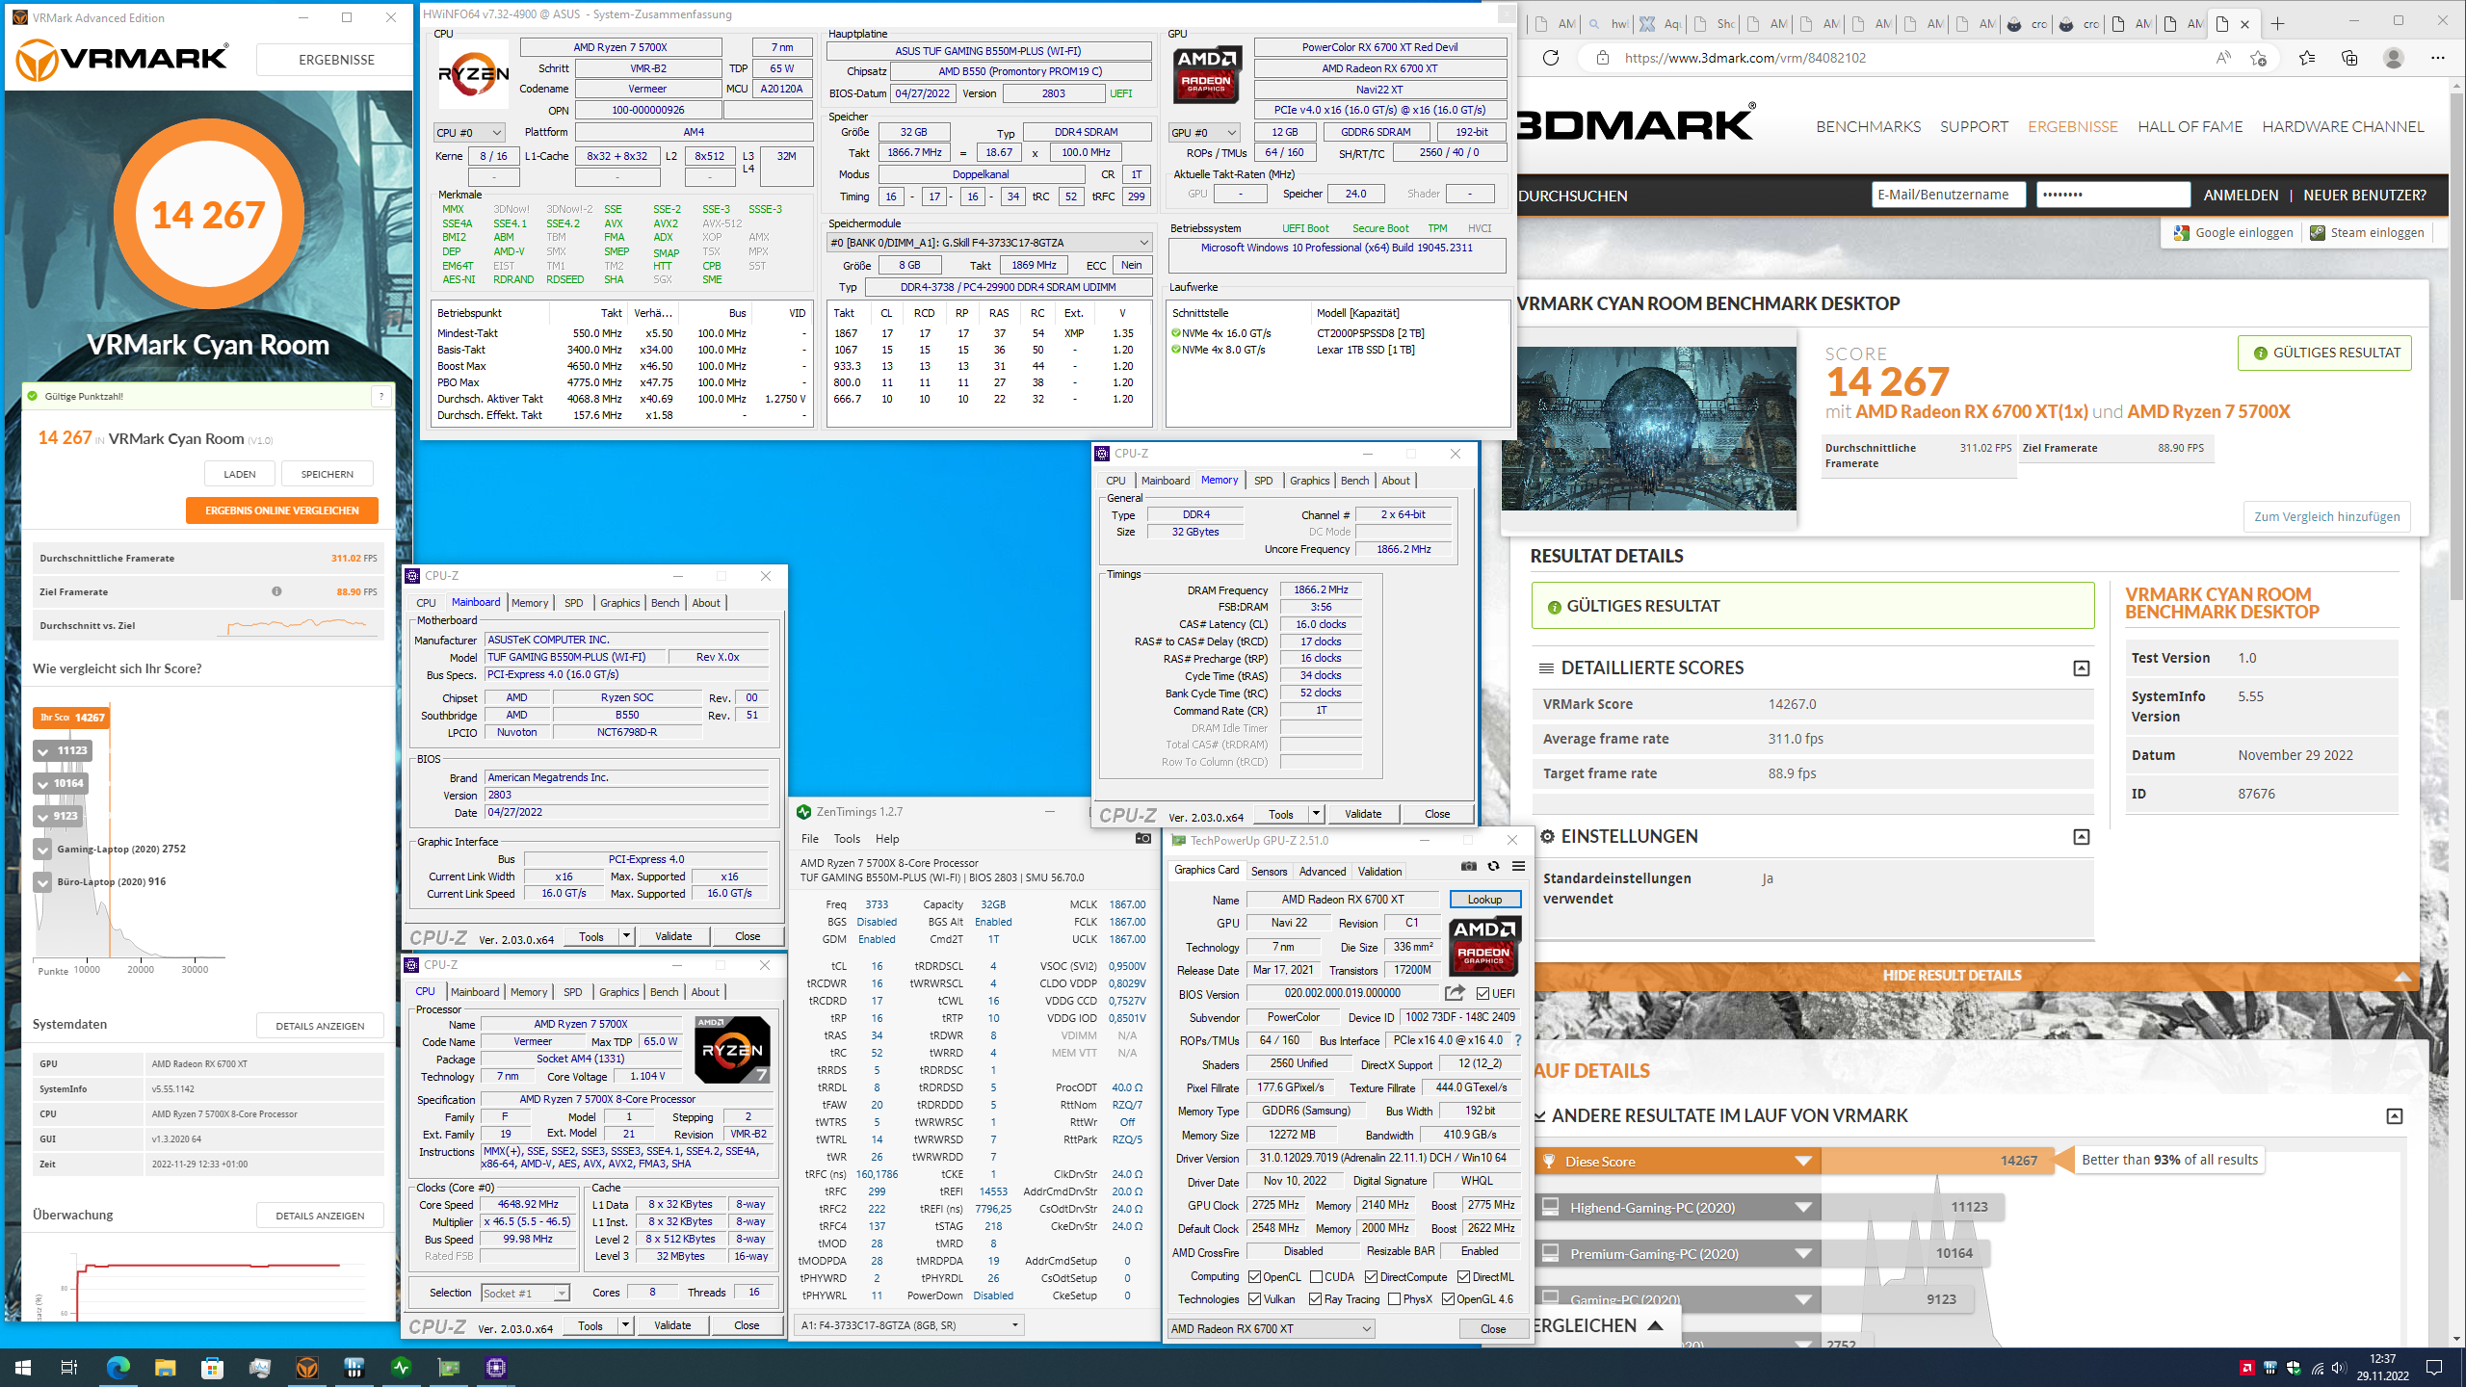This screenshot has width=2466, height=1387.
Task: Reload the 3DMark page in the browser
Action: click(1551, 58)
